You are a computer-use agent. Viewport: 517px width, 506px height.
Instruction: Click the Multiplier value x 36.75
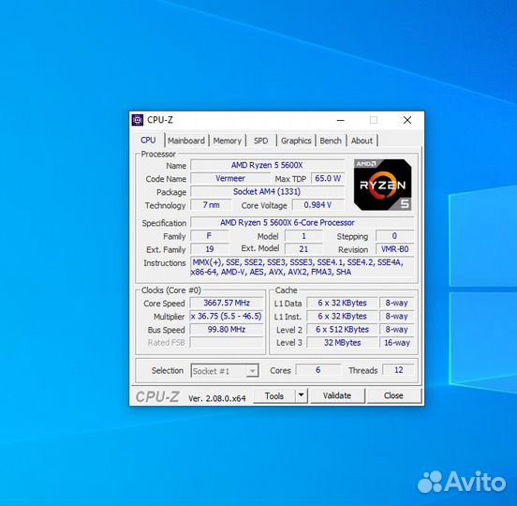[x=227, y=316]
